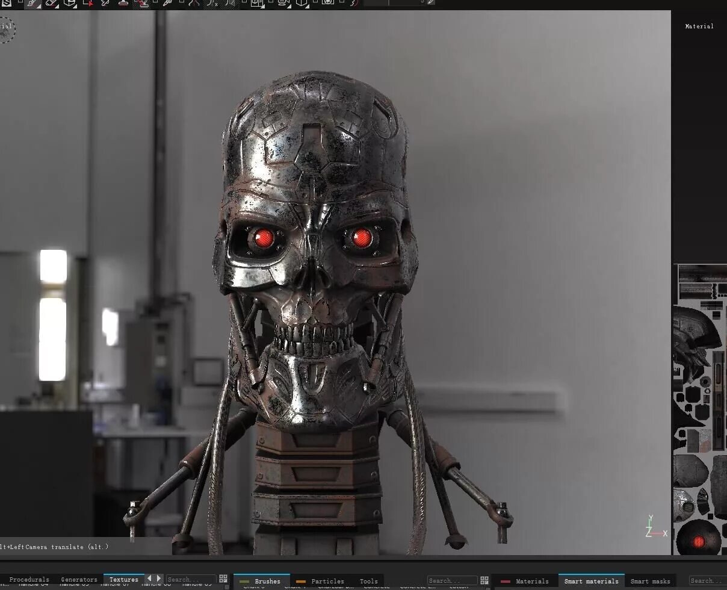Select the Eraser tool in toolbar

pos(52,3)
